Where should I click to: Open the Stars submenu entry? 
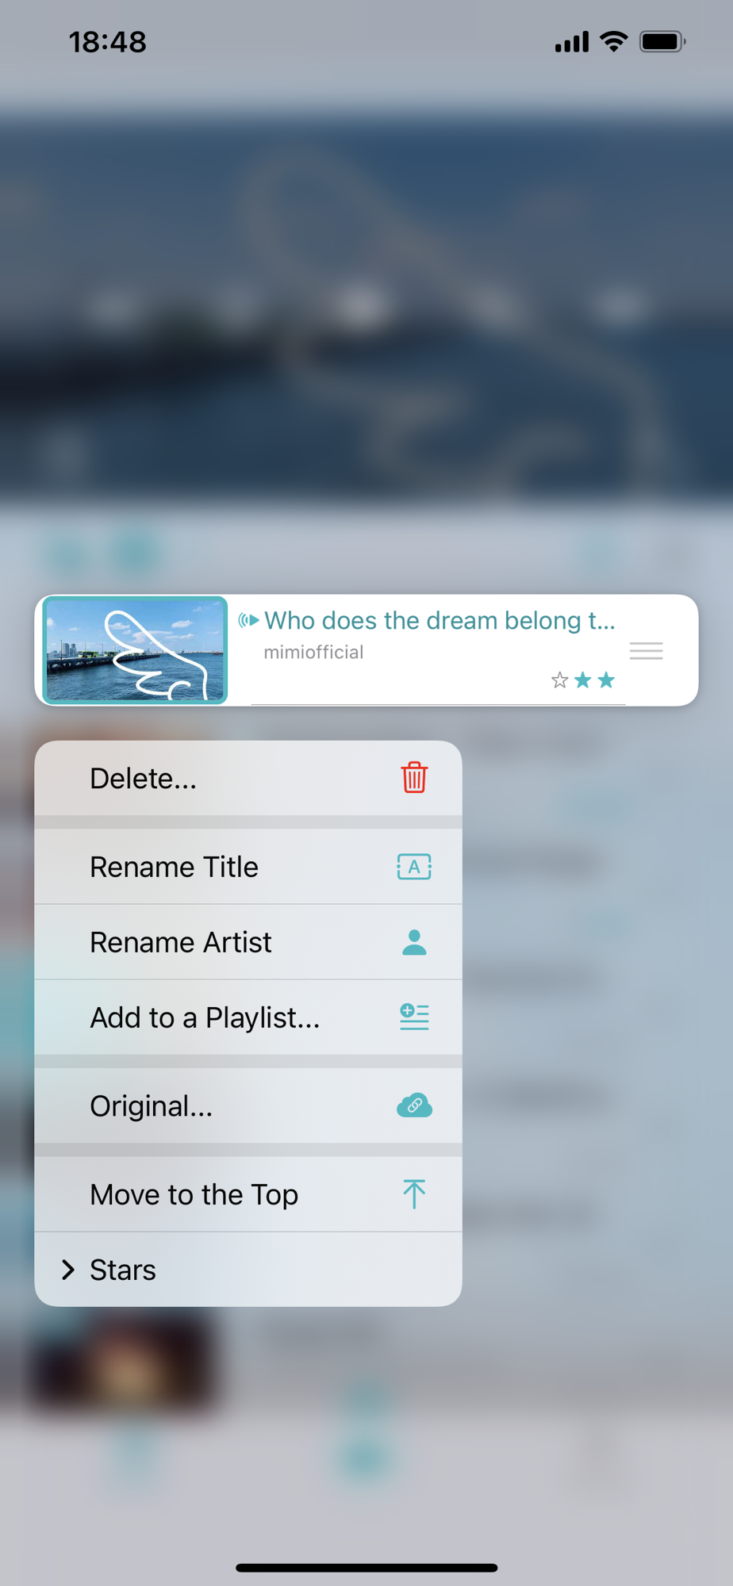tap(248, 1270)
